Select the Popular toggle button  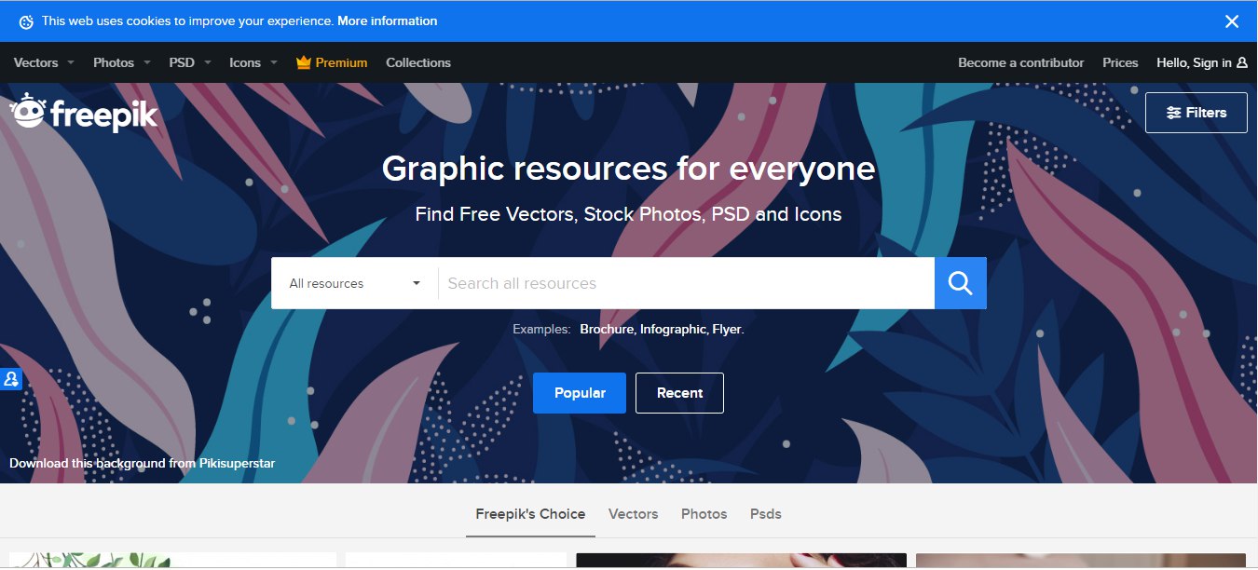point(580,393)
